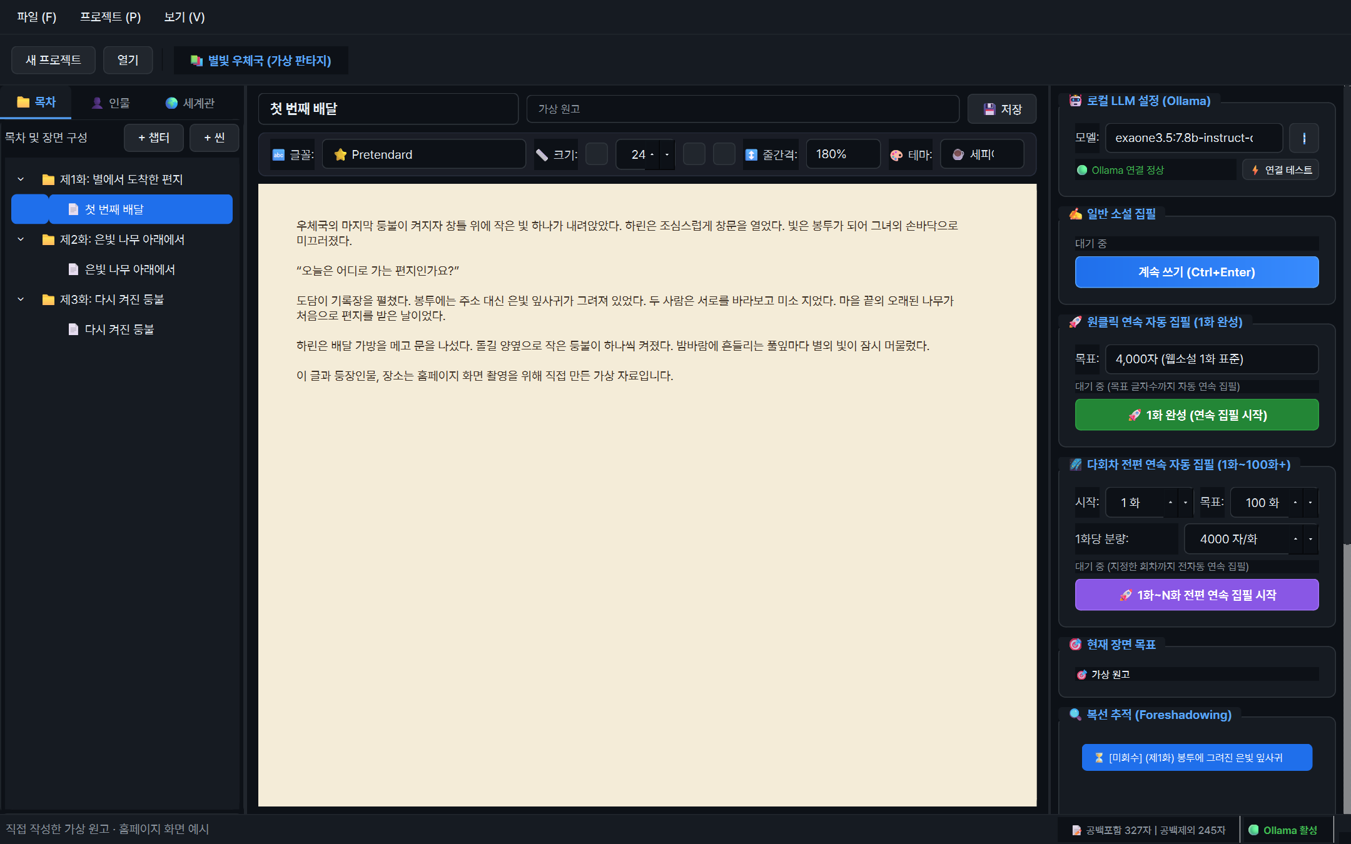The height and width of the screenshot is (844, 1351).
Task: Select the 미회수 은빛 잎사귀 foreshadowing item
Action: (1197, 758)
